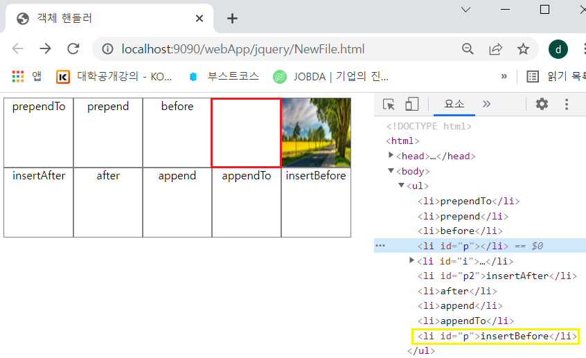Select the <!DOCTYPE html> line

(429, 126)
